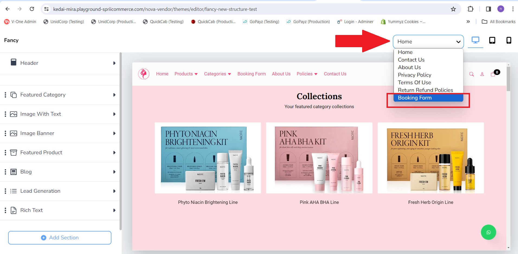Click the browser forward arrow
Image resolution: width=518 pixels, height=254 pixels.
coord(20,9)
